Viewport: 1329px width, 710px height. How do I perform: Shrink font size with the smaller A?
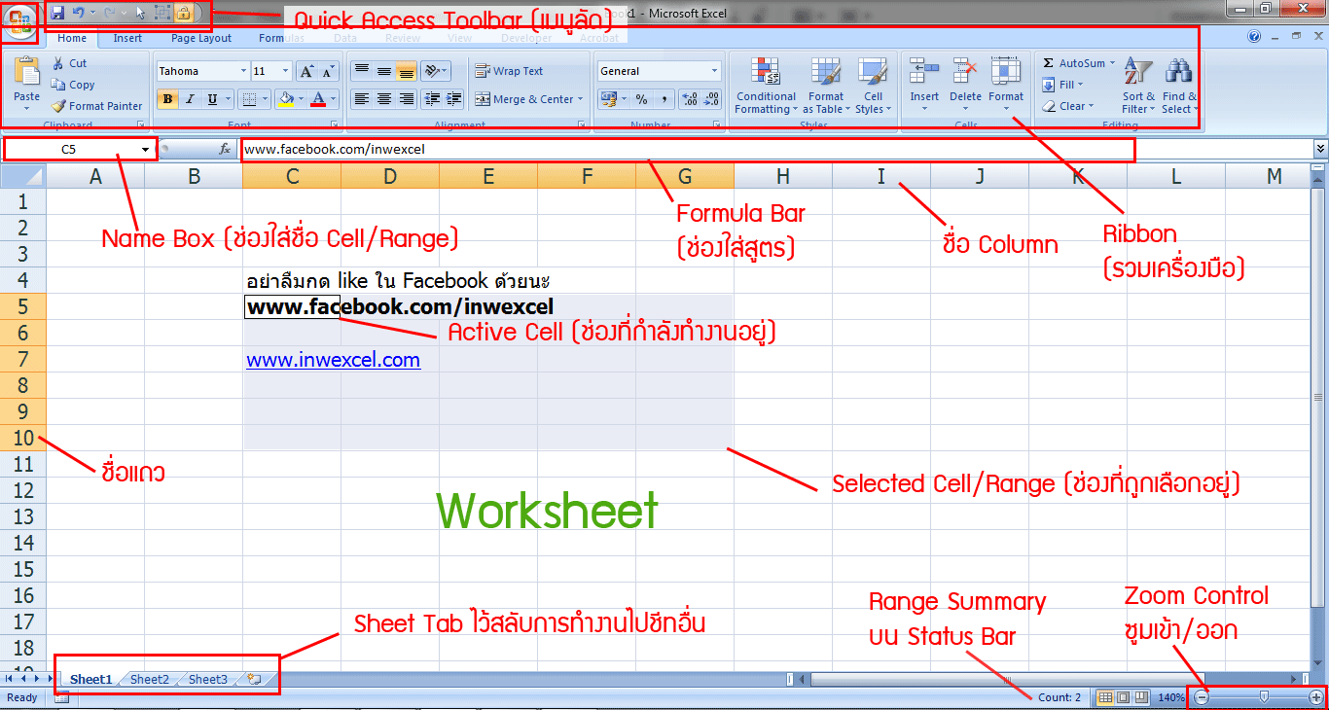click(x=327, y=71)
